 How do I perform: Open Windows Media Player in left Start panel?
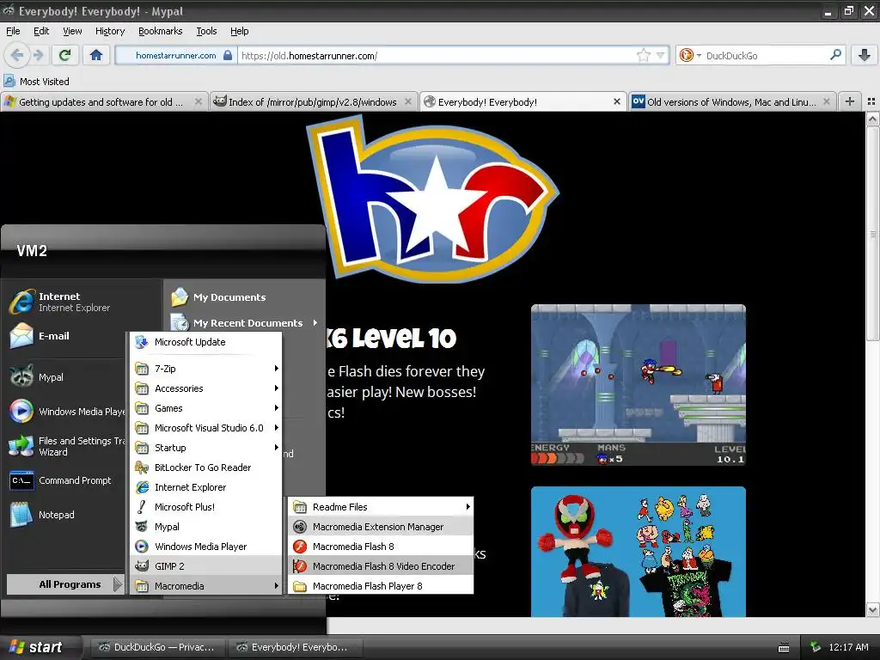point(67,412)
